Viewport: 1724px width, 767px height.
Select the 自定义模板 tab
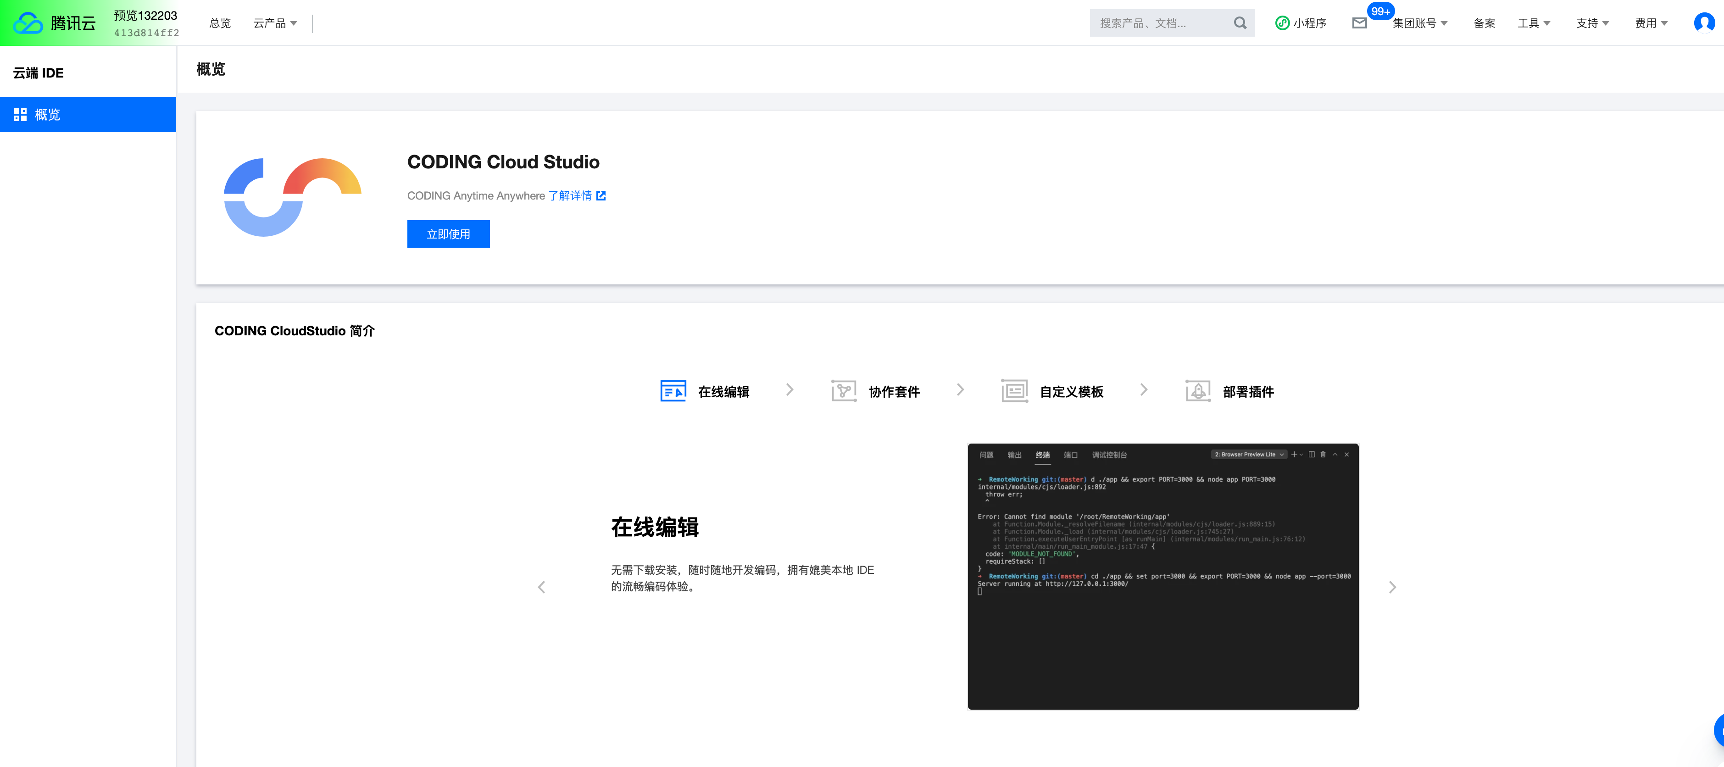coord(1052,391)
